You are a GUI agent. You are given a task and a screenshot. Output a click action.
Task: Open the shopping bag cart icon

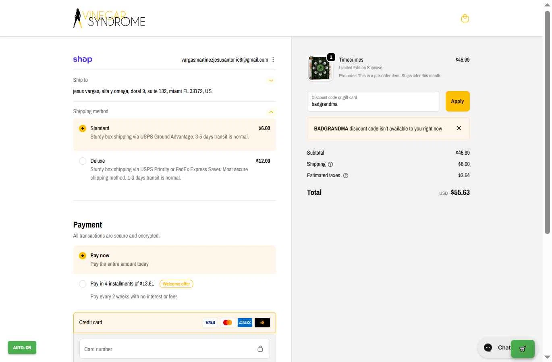pyautogui.click(x=465, y=18)
